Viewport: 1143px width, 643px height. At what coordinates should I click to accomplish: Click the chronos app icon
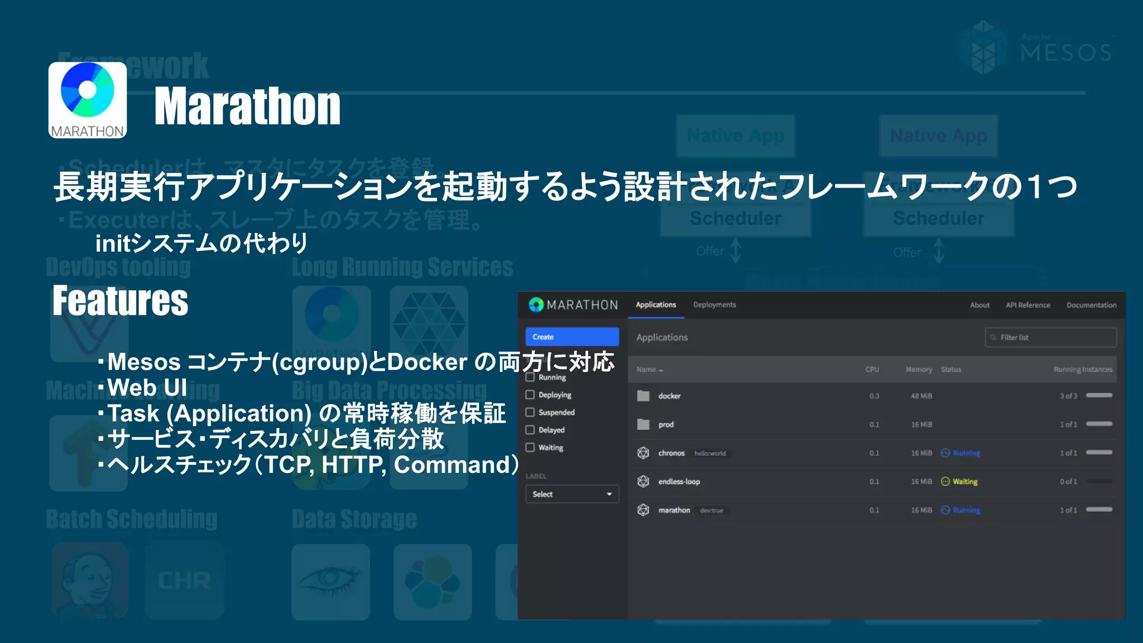pyautogui.click(x=643, y=453)
